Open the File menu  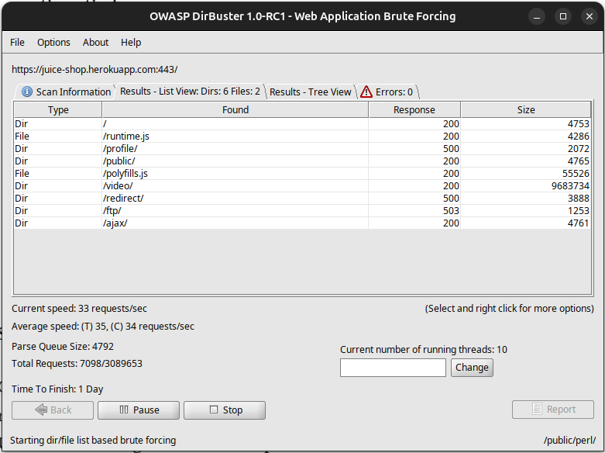(17, 42)
